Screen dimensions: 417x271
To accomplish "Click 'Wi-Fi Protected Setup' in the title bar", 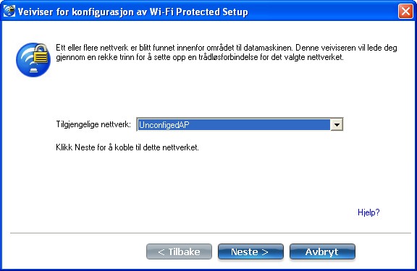I will [198, 12].
